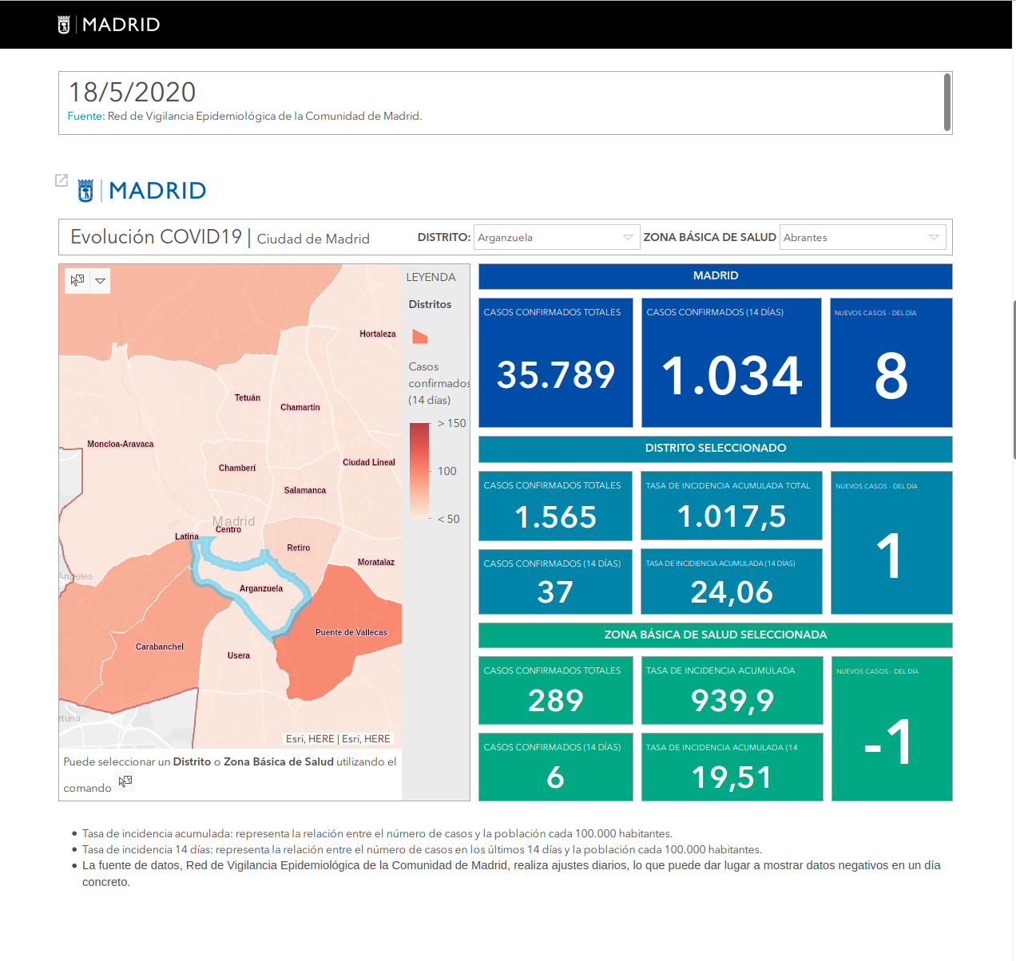
Task: Open the Distrito dropdown showing Arganzuela
Action: [557, 237]
